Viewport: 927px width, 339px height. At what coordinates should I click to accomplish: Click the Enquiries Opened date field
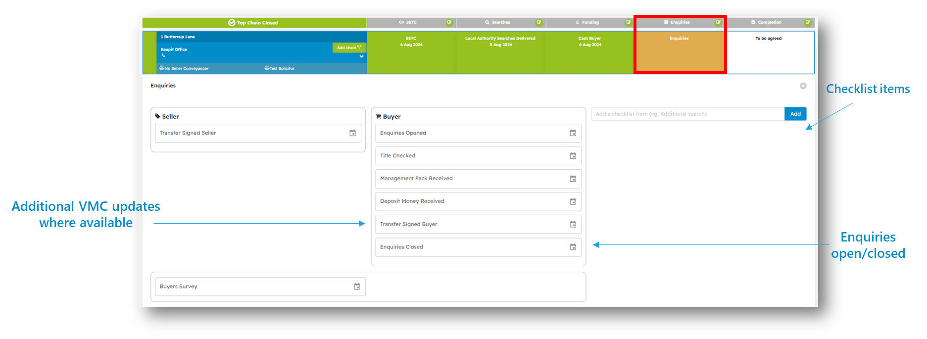click(478, 133)
